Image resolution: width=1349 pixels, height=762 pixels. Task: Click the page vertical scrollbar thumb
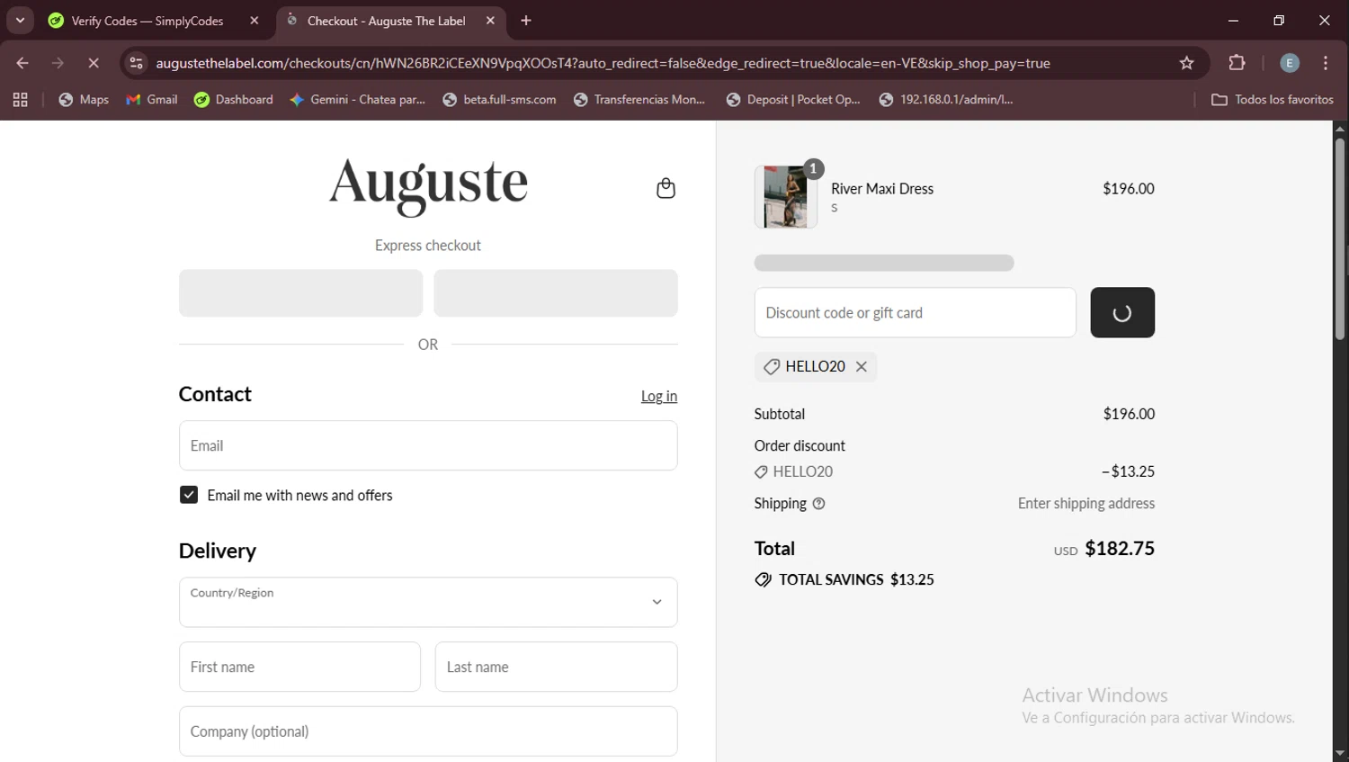click(1340, 238)
